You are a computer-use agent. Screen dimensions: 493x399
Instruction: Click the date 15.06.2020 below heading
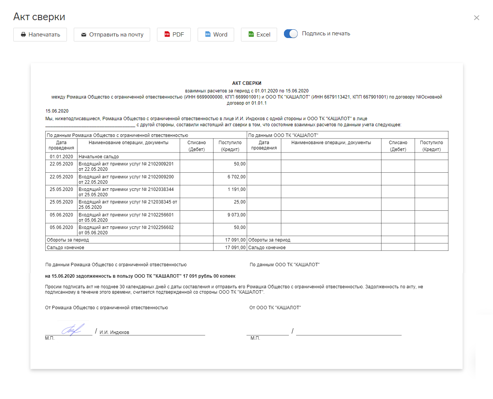pos(57,111)
